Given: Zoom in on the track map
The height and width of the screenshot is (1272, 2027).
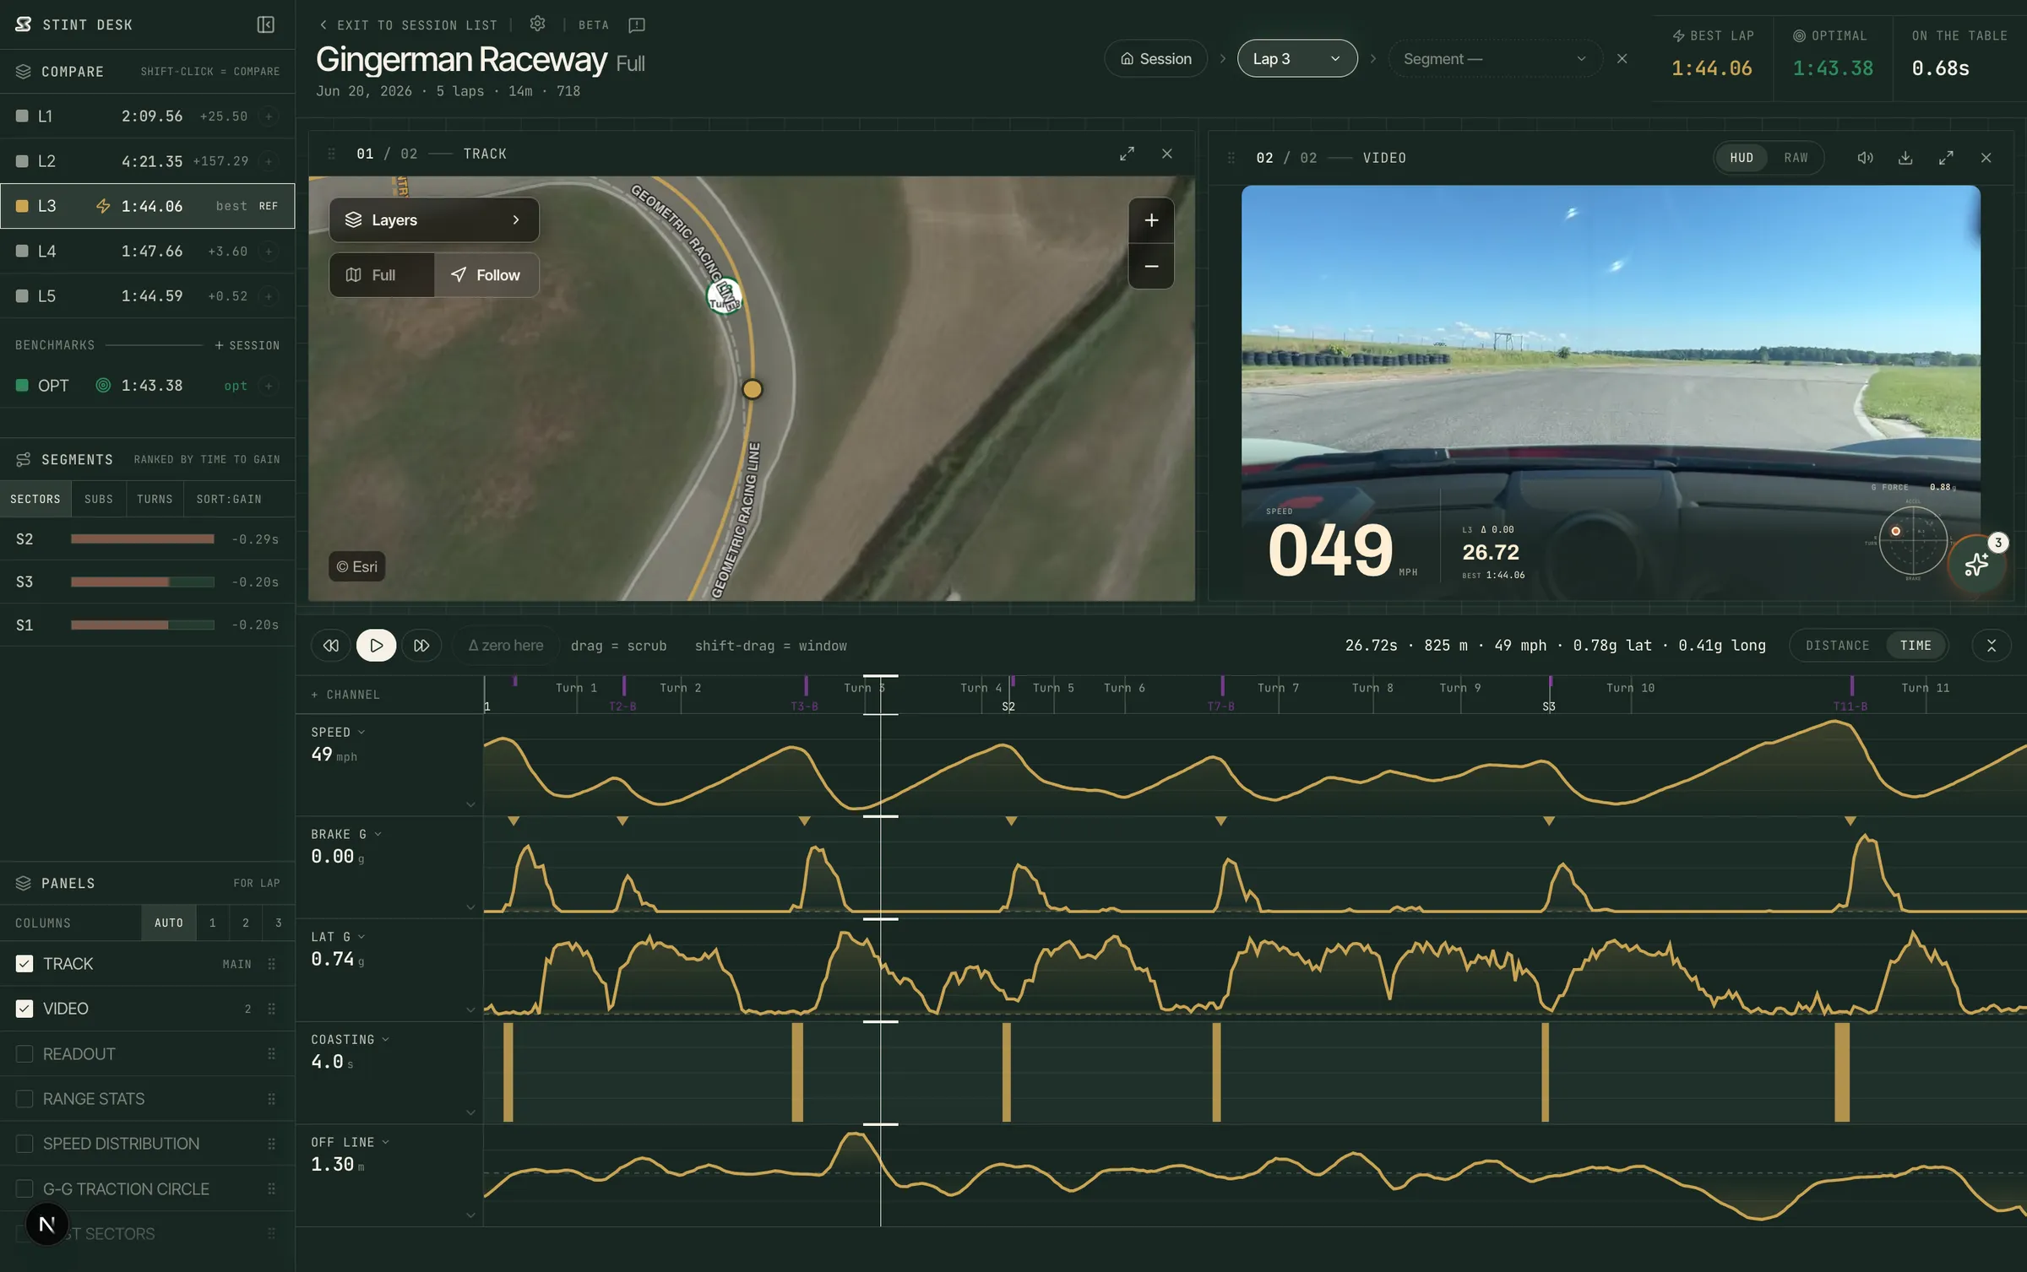Looking at the screenshot, I should [x=1151, y=220].
